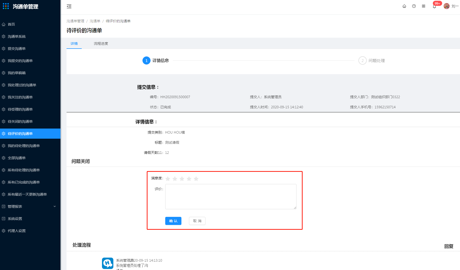Set rating to four stars
The image size is (460, 270).
point(189,179)
